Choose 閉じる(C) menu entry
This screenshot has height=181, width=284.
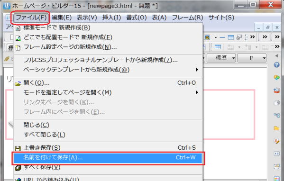click(108, 125)
